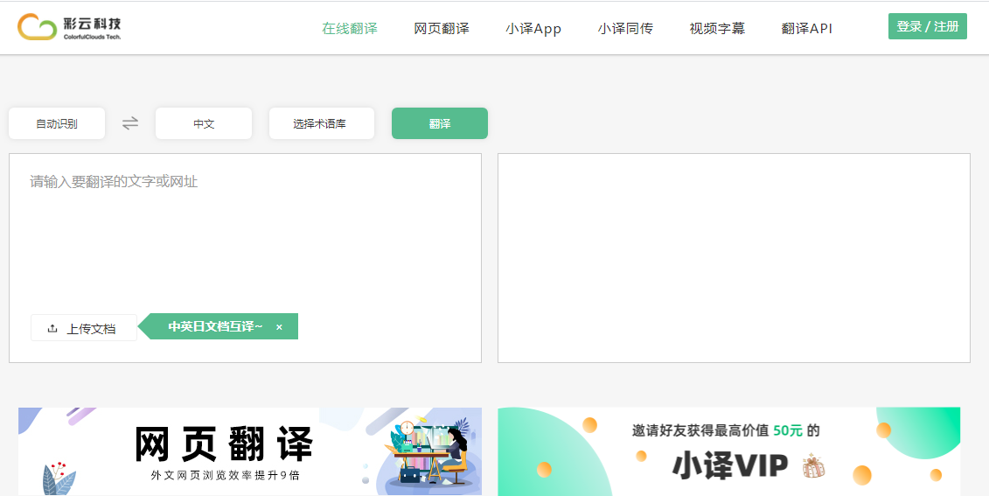Click the ColorfulClouds Tech cloud logo

point(38,27)
